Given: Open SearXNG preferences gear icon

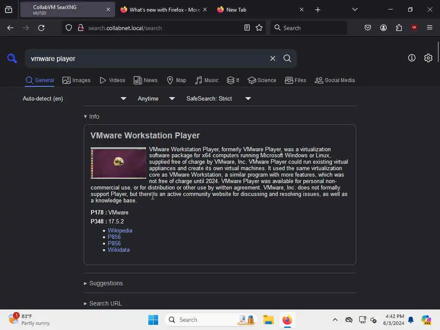Looking at the screenshot, I should click(428, 58).
